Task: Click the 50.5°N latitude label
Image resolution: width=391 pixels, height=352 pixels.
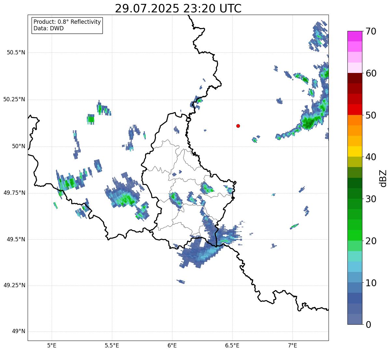Action: click(16, 52)
